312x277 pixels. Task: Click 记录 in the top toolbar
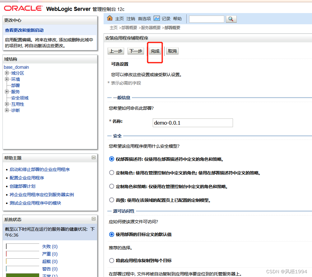pos(166,19)
